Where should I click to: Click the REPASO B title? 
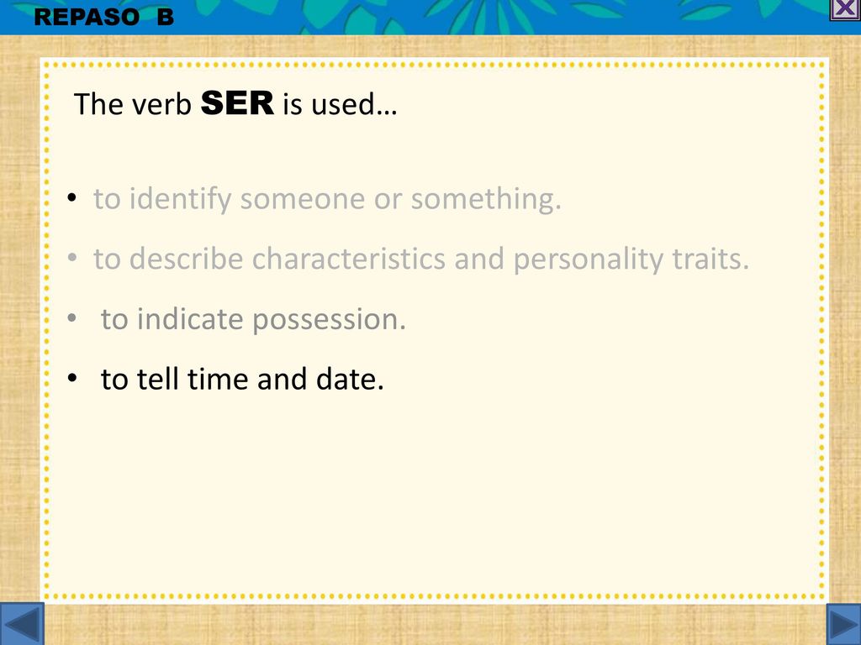103,17
